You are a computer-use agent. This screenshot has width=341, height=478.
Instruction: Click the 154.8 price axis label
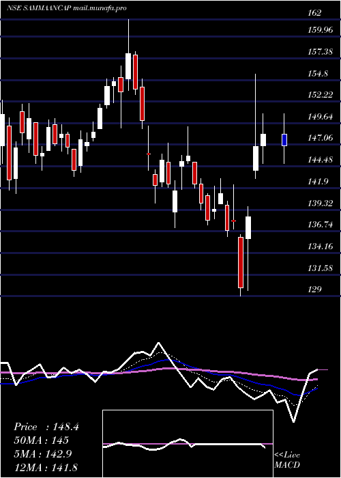pos(318,74)
